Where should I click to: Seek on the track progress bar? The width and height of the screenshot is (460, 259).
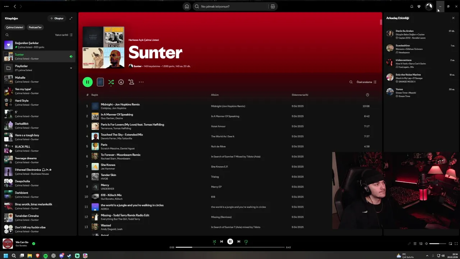[x=230, y=247]
